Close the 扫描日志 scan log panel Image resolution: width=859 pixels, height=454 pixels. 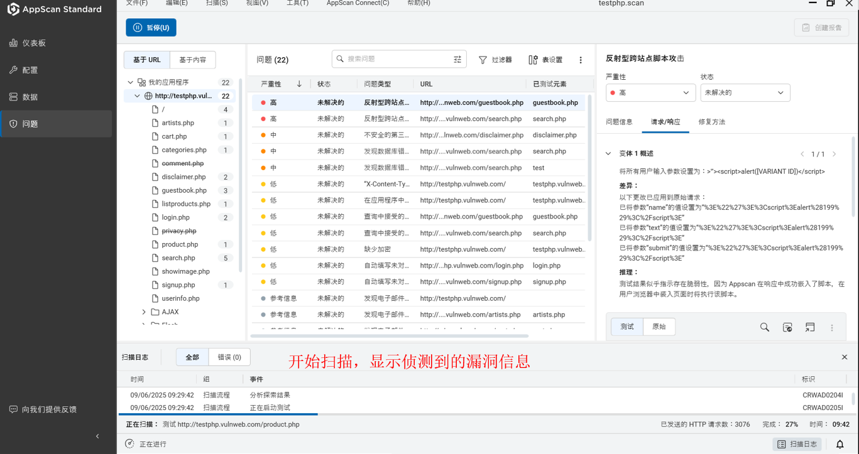pyautogui.click(x=845, y=357)
